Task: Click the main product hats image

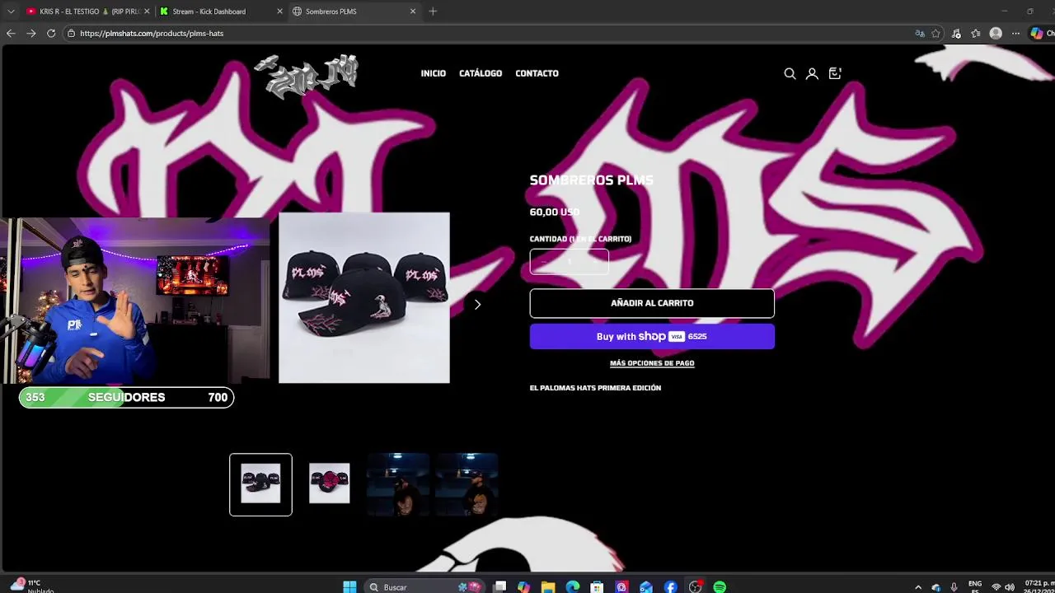Action: click(x=364, y=298)
